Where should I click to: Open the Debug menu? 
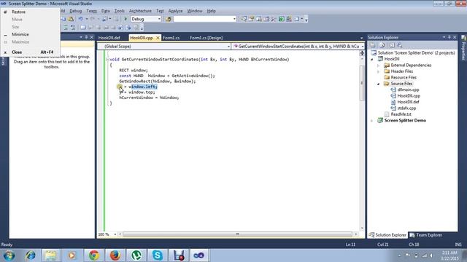[75, 11]
